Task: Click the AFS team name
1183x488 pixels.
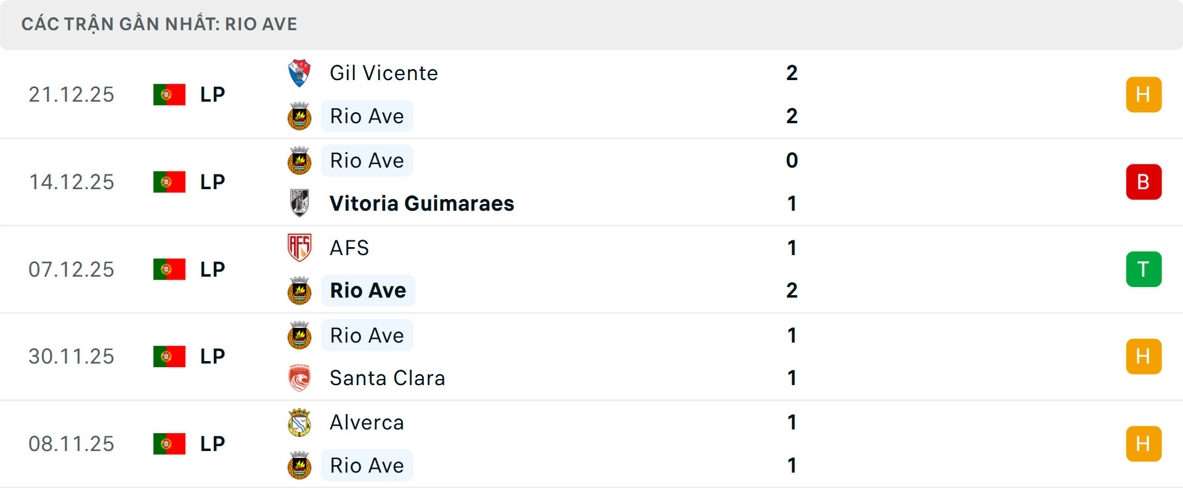Action: (349, 248)
